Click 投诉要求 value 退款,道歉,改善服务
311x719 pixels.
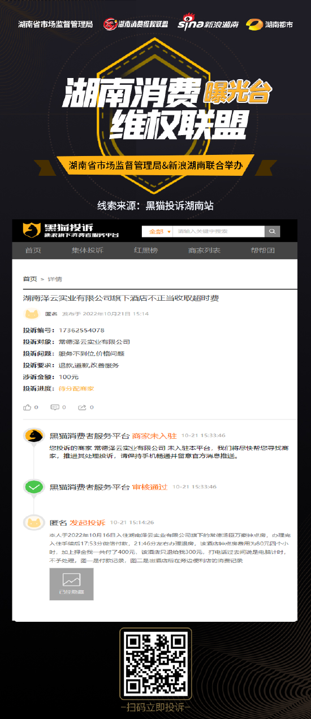89,366
